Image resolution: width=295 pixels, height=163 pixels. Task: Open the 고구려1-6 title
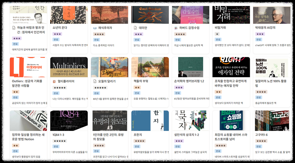[x=261, y=135]
